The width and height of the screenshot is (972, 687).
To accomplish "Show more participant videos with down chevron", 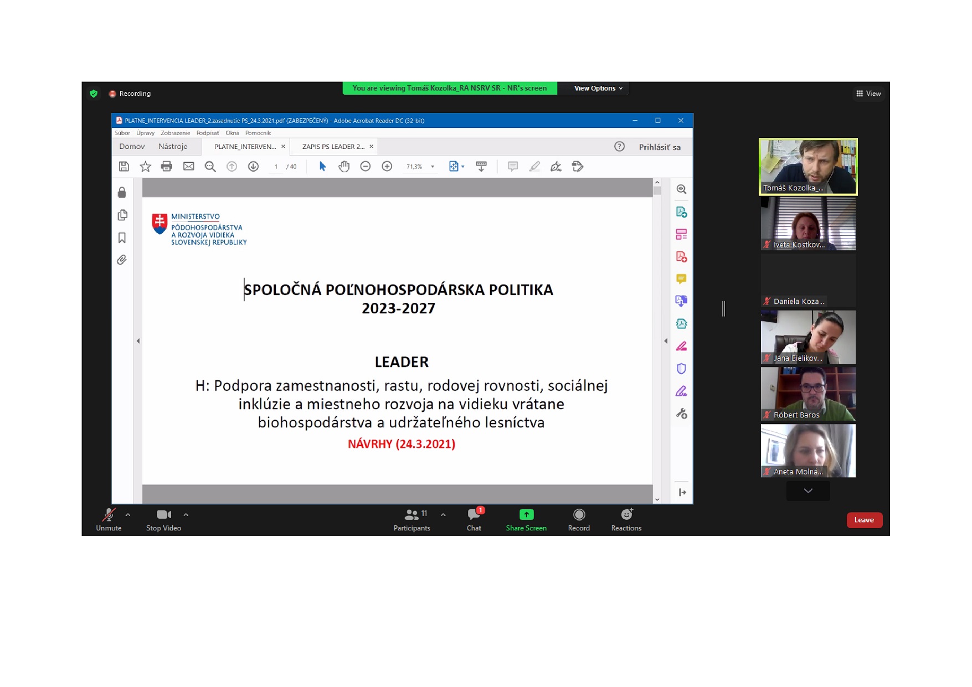I will point(808,491).
